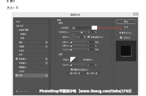
Task: Open the fx menu icon
Action: (17, 92)
